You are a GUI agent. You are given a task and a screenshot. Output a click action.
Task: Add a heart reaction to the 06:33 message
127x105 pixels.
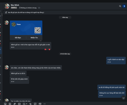50,49
